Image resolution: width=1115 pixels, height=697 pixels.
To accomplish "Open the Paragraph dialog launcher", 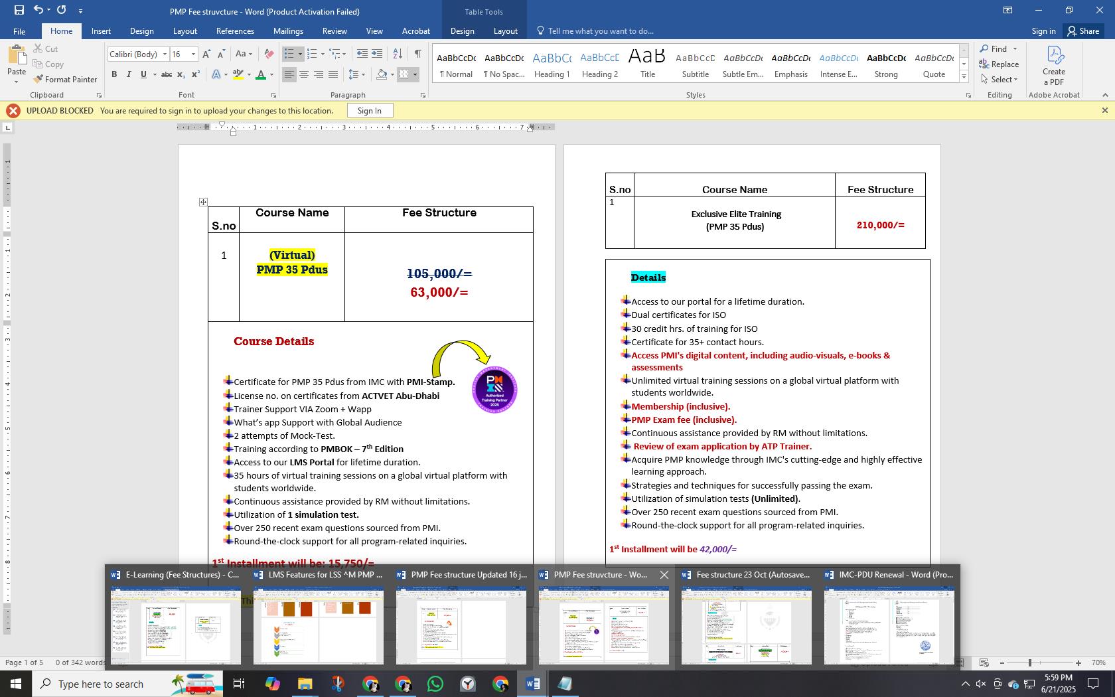I will [x=423, y=96].
